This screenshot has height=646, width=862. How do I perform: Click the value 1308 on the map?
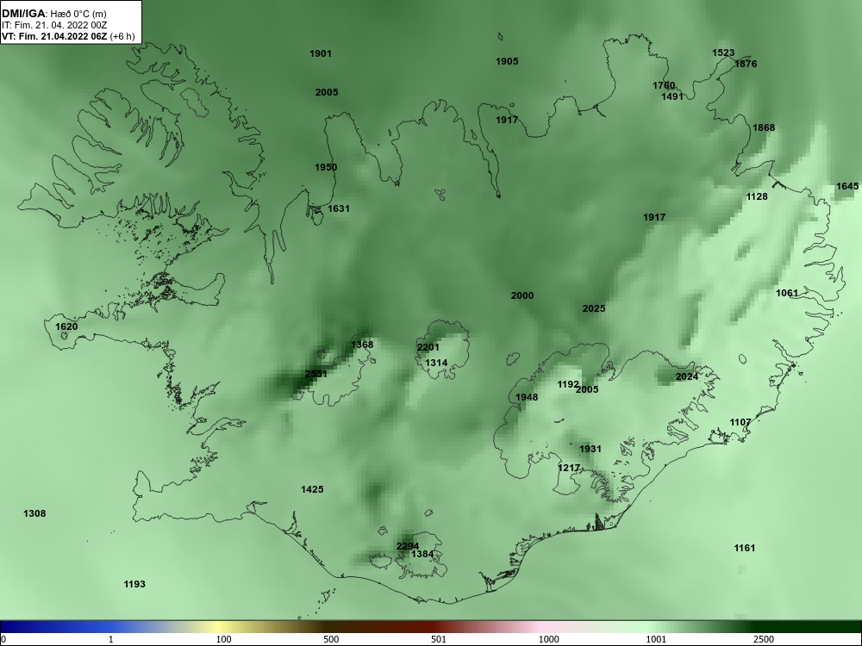(34, 513)
